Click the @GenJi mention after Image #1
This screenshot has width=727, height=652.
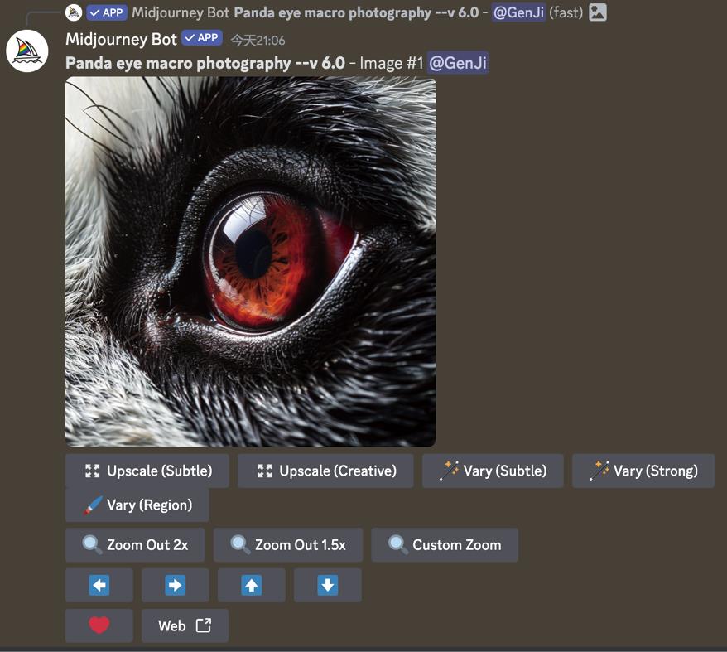(457, 63)
